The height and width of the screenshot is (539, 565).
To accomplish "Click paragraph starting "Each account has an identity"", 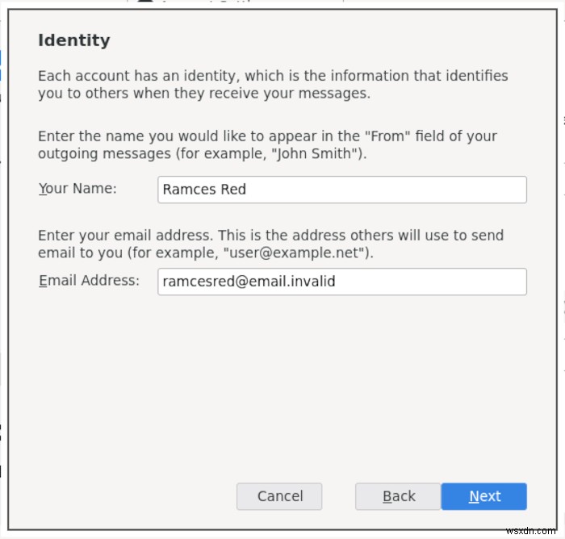I will point(273,85).
